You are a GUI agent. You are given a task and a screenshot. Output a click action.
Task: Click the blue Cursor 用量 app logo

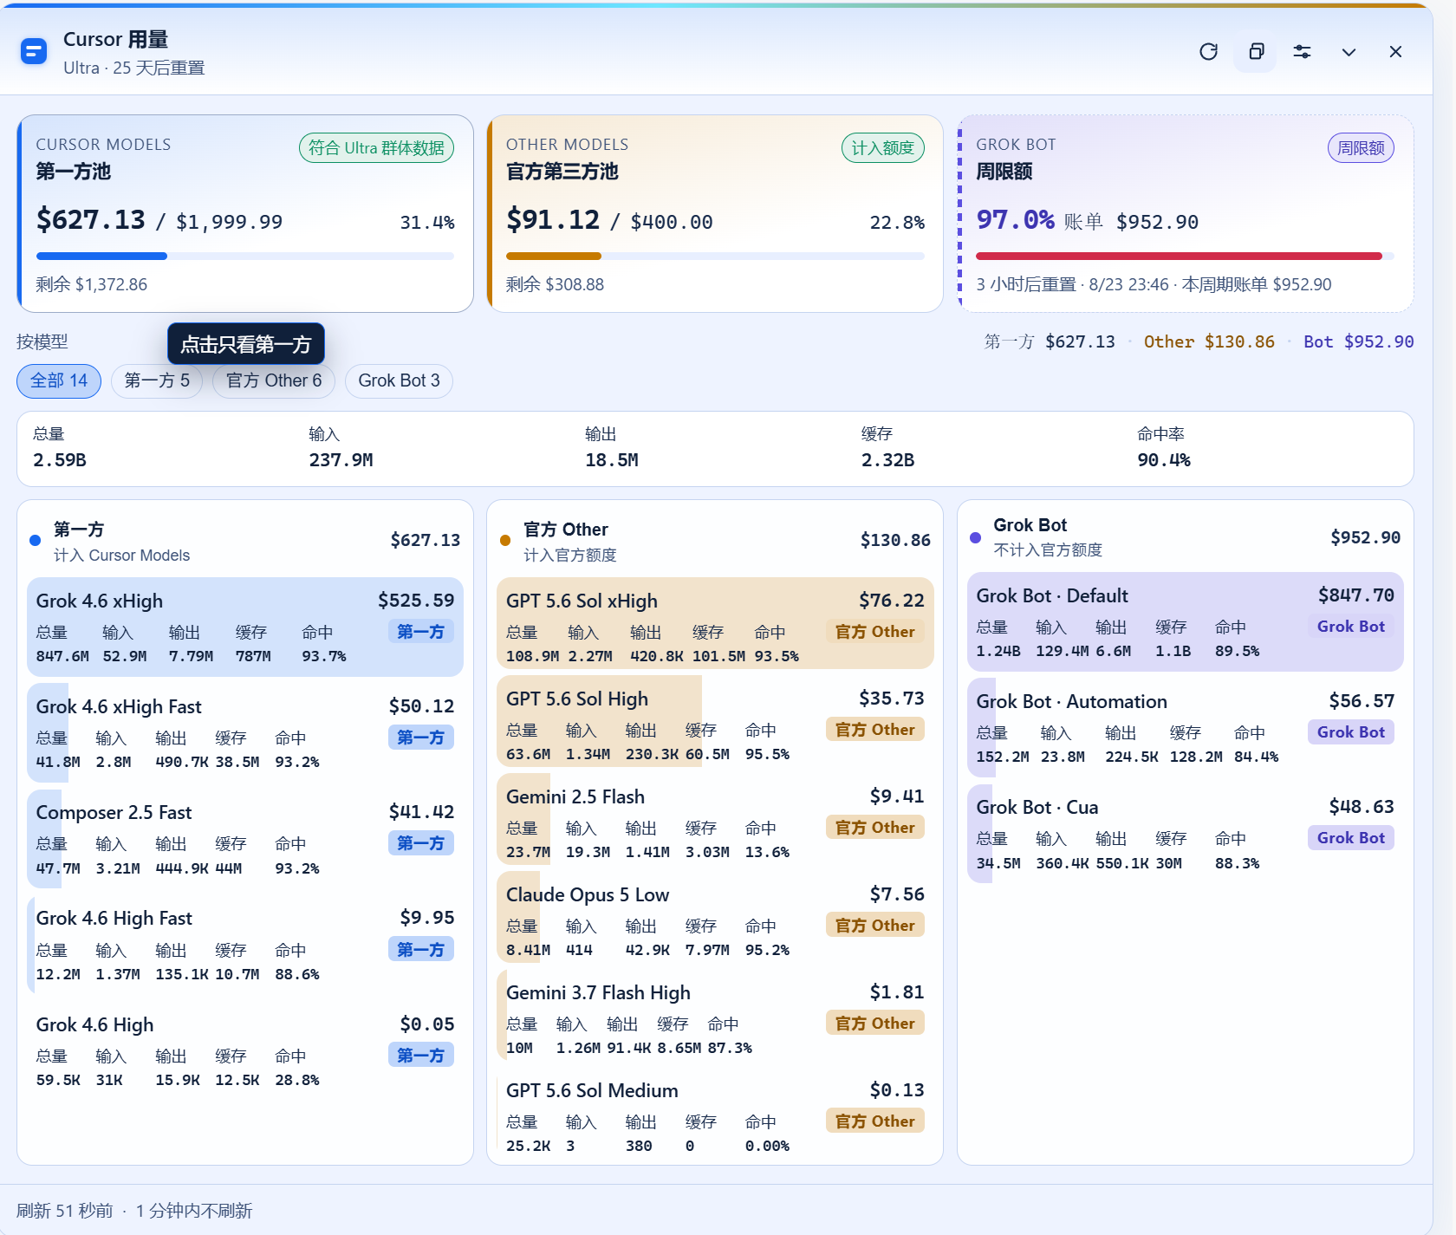(x=34, y=52)
